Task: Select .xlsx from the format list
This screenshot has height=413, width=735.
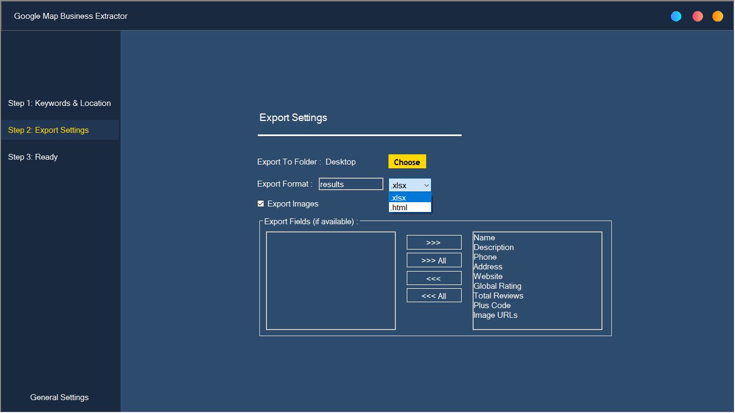Action: pyautogui.click(x=409, y=198)
